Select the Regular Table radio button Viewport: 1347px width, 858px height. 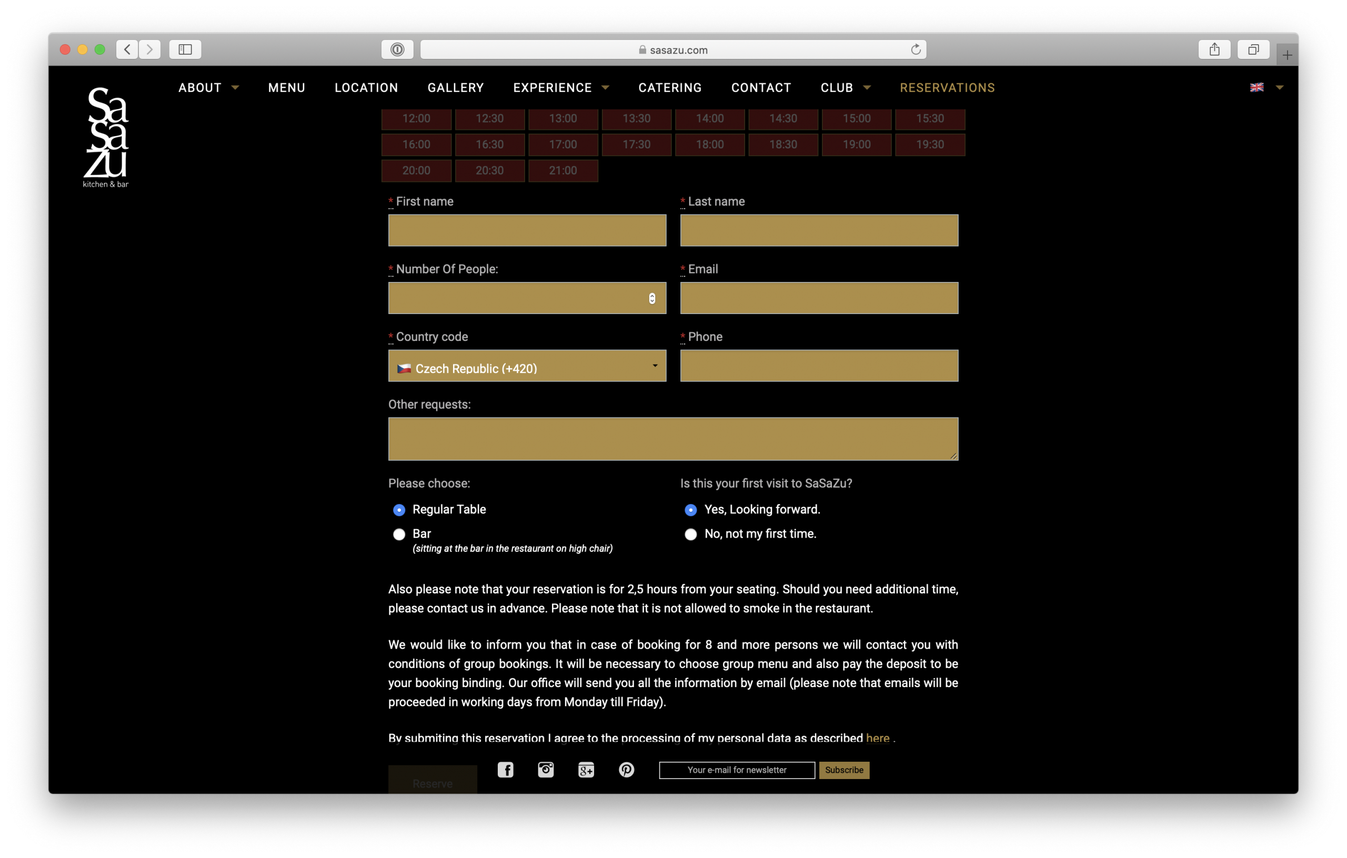tap(399, 510)
